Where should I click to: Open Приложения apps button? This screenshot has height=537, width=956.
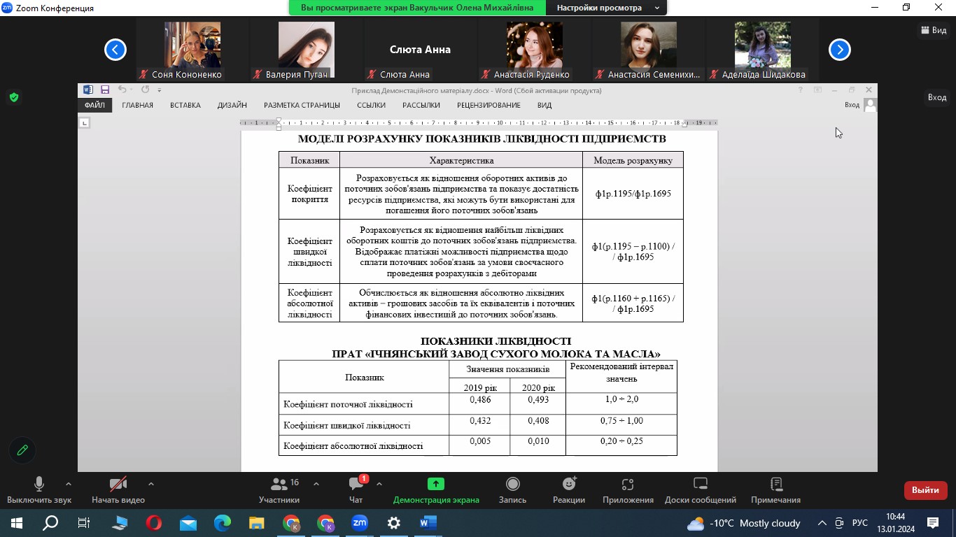coord(628,490)
